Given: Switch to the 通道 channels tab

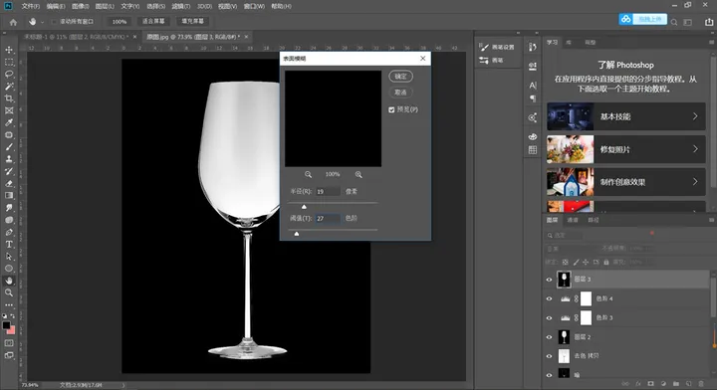Looking at the screenshot, I should point(573,220).
